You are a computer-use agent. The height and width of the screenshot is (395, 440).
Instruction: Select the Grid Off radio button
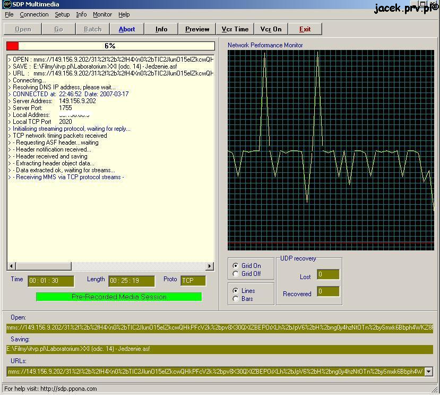coord(236,274)
